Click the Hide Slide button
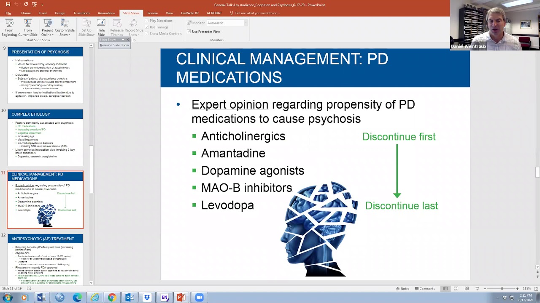The image size is (540, 303). point(101,27)
